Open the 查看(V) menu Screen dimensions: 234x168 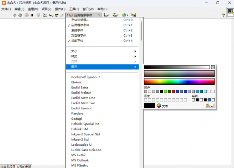pyautogui.click(x=33, y=9)
